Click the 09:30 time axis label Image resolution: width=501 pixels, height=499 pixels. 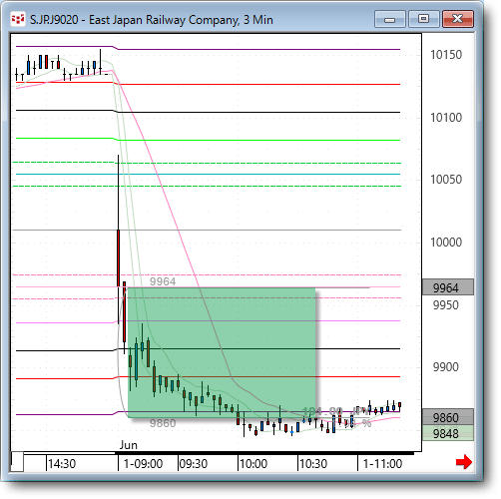coord(194,463)
